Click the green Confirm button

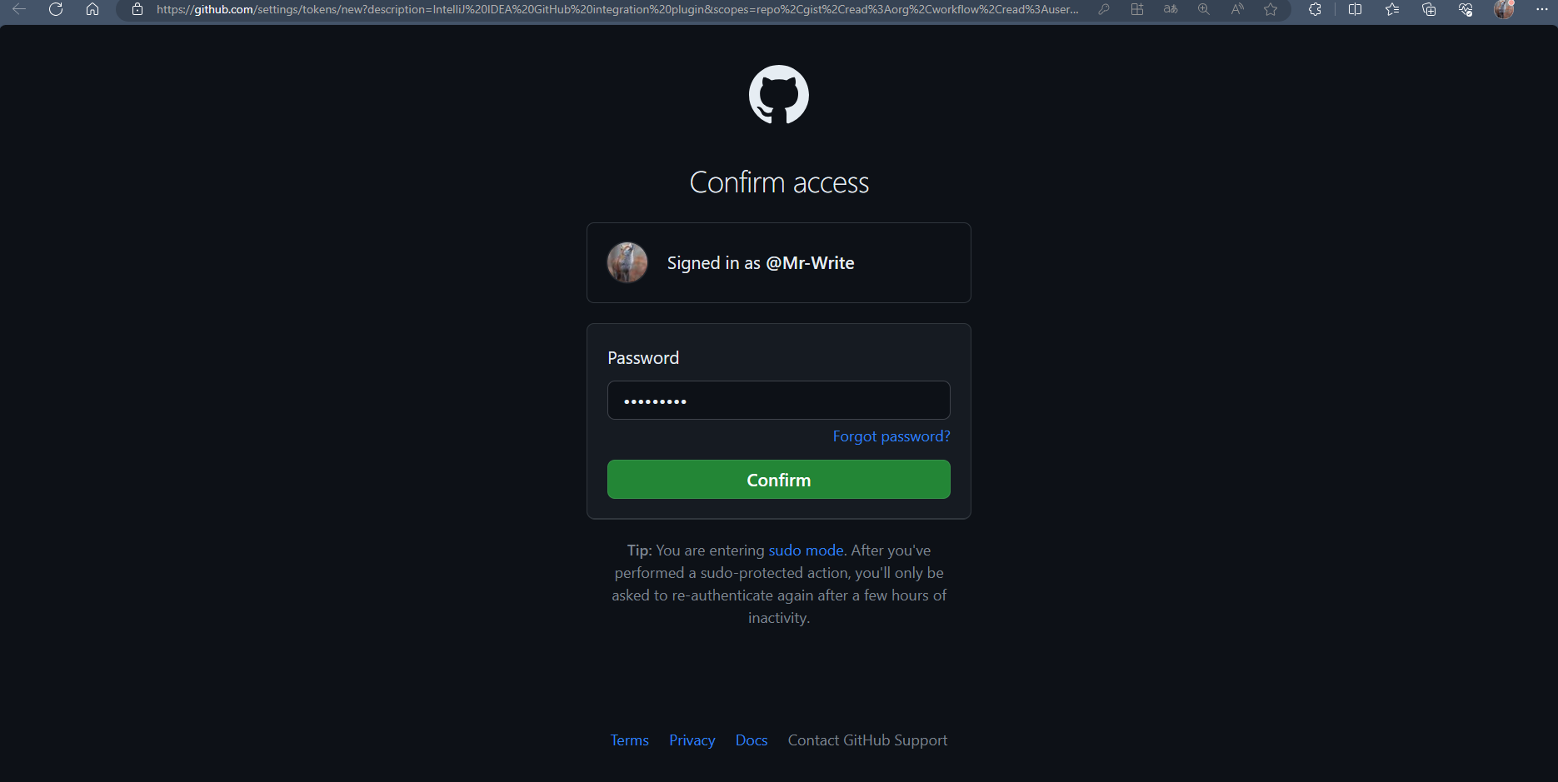(779, 480)
